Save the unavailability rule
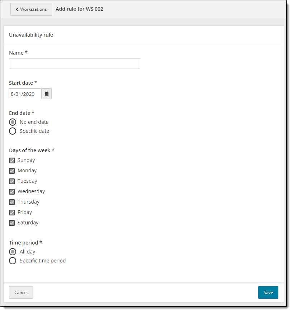The width and height of the screenshot is (292, 312). 268,293
